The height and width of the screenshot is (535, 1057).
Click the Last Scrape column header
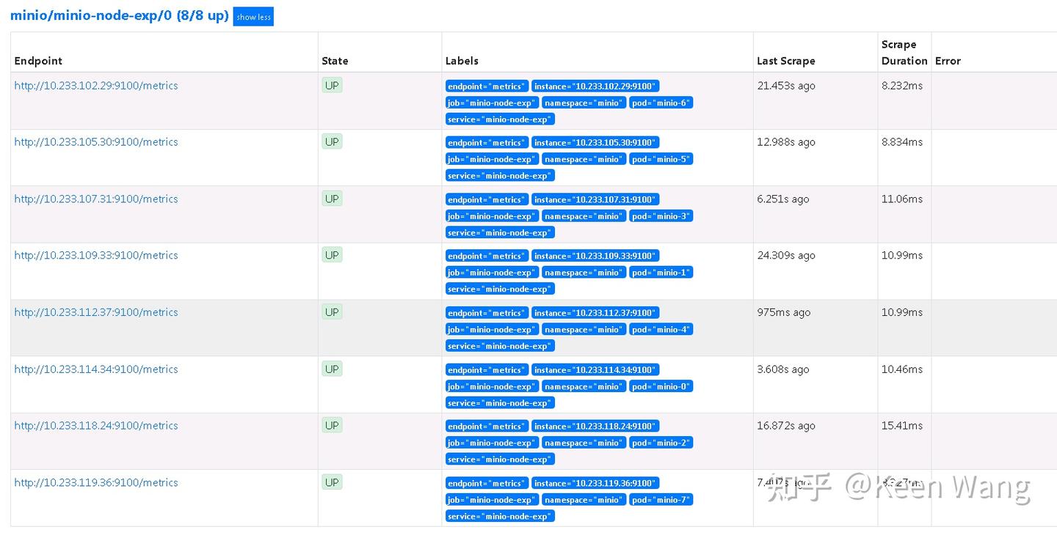pyautogui.click(x=785, y=61)
